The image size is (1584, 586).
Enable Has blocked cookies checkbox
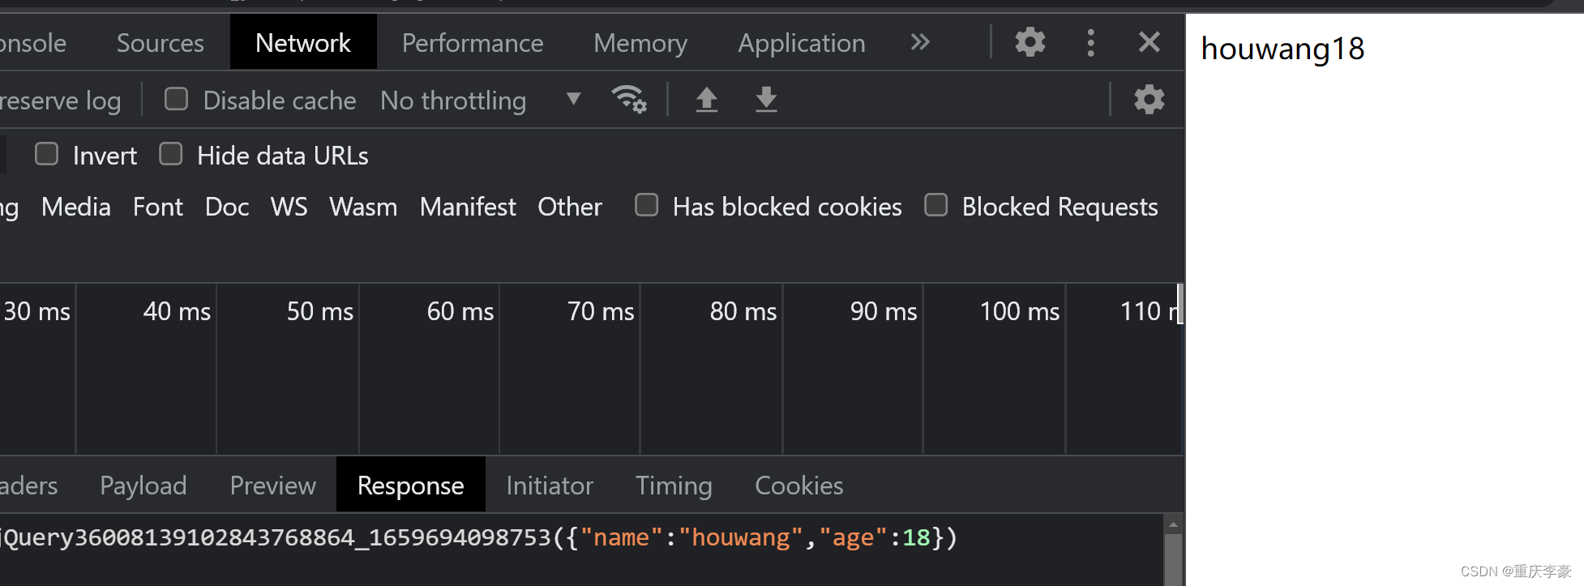click(x=647, y=205)
